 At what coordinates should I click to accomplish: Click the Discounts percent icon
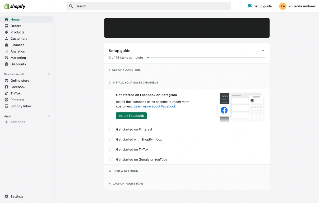tap(7, 64)
